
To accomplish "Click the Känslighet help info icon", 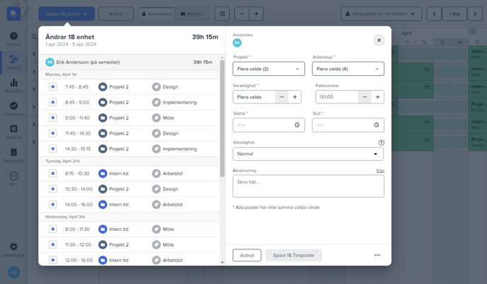I will pyautogui.click(x=382, y=142).
